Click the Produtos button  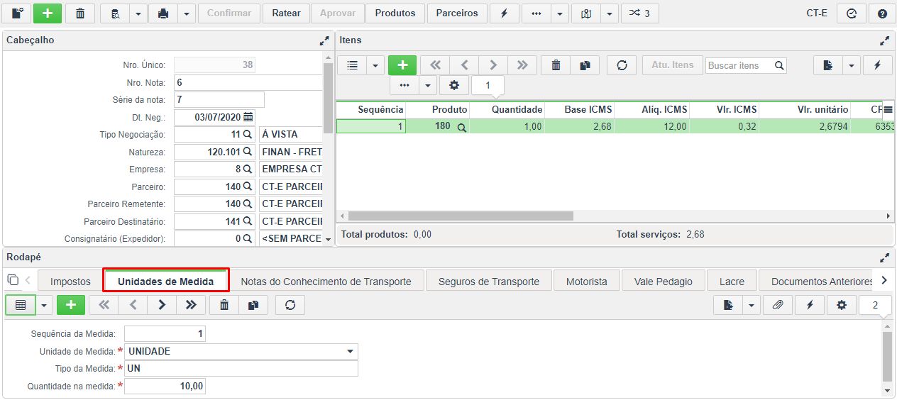(x=396, y=13)
